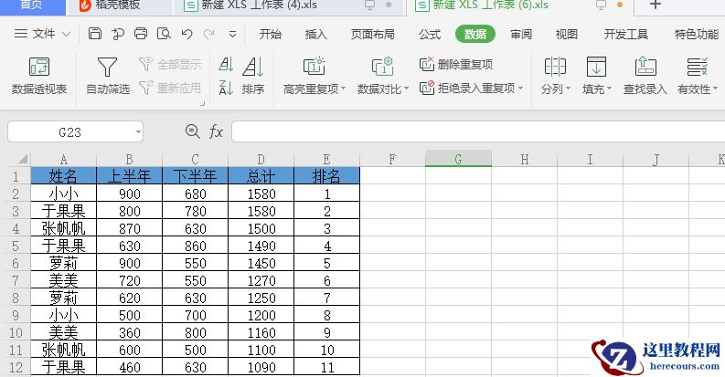Screen dimensions: 725x377
Task: Open the 公式 ribbon tab
Action: pyautogui.click(x=430, y=34)
